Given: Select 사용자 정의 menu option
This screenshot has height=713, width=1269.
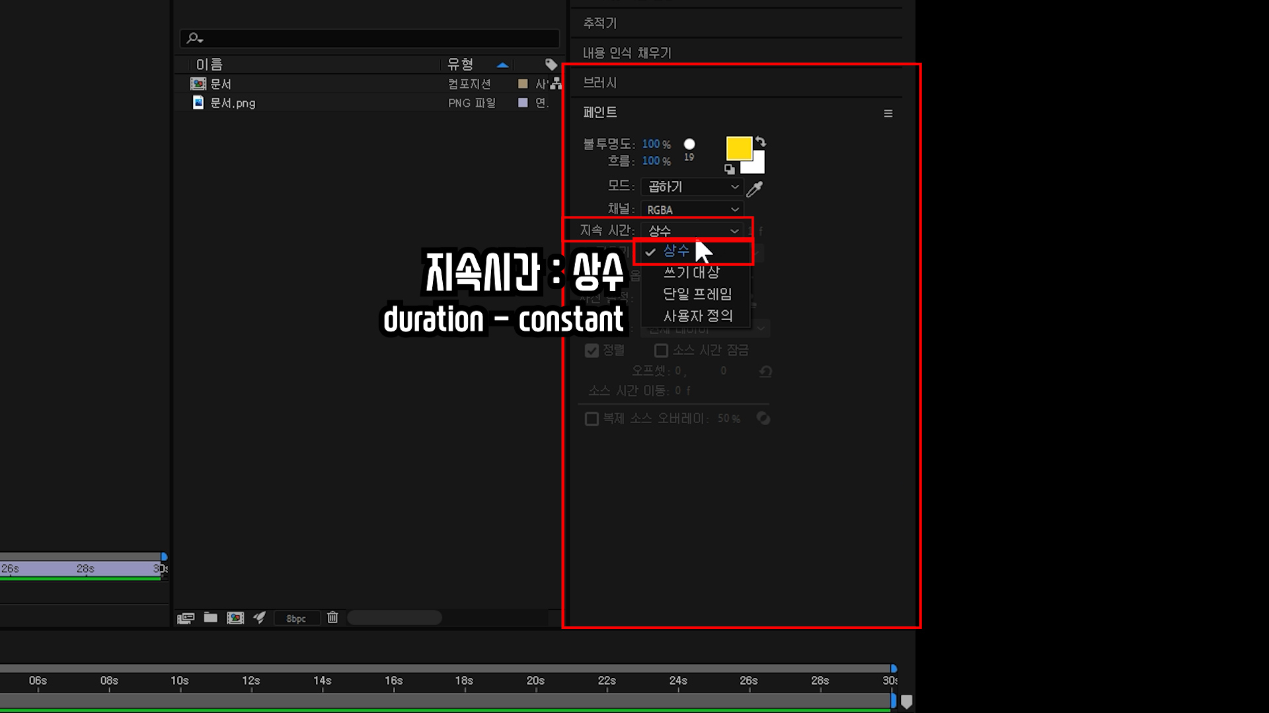Looking at the screenshot, I should (698, 316).
